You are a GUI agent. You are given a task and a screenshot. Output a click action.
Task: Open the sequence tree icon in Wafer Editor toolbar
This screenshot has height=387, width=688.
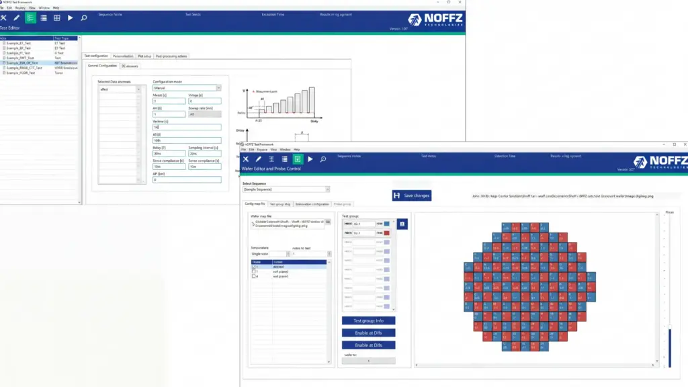(271, 159)
